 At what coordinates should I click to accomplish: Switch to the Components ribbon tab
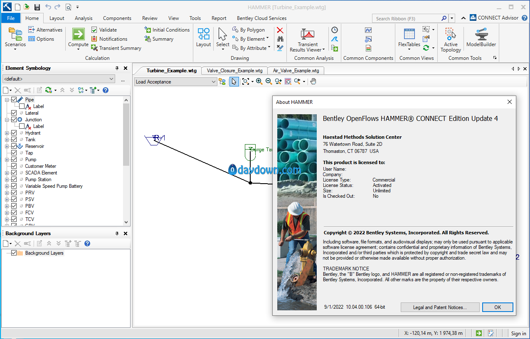pyautogui.click(x=117, y=18)
